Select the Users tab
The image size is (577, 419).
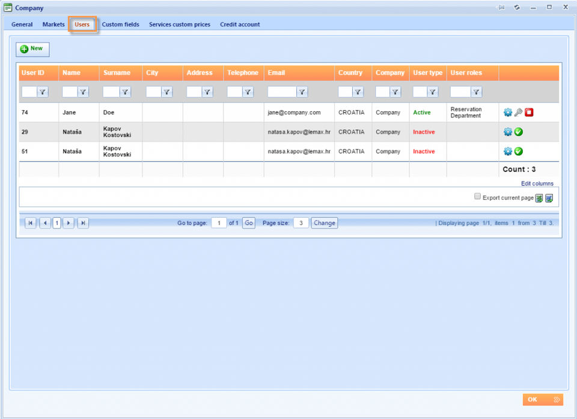pos(82,24)
